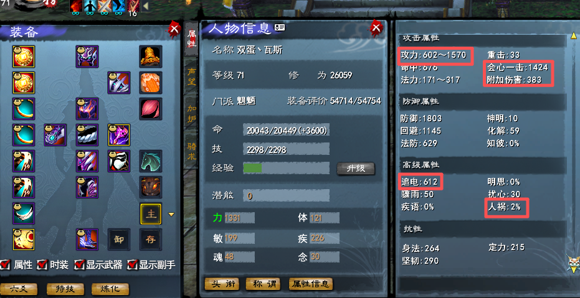Screen dimensions: 580x298
Task: Click the horse mount equipment slot
Action: point(151,161)
